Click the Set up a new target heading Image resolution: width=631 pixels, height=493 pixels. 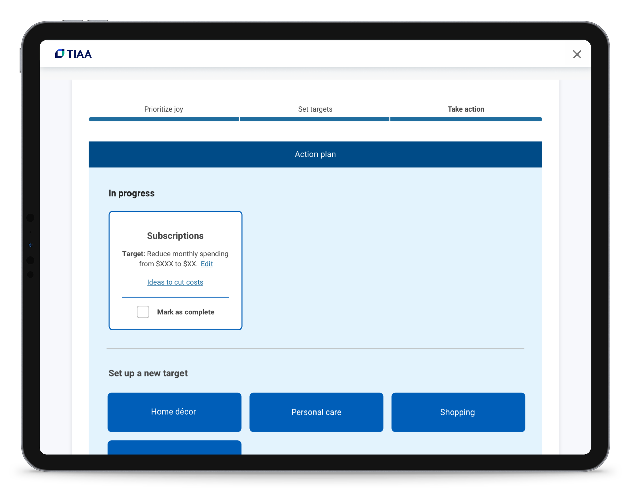(x=148, y=373)
